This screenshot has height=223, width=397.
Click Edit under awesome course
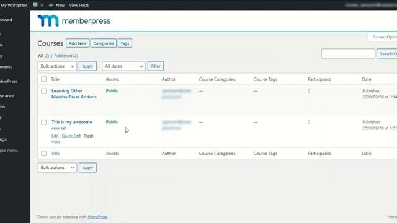55,136
